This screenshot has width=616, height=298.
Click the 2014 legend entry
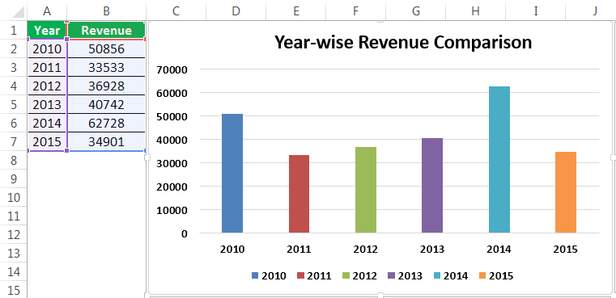[x=451, y=275]
